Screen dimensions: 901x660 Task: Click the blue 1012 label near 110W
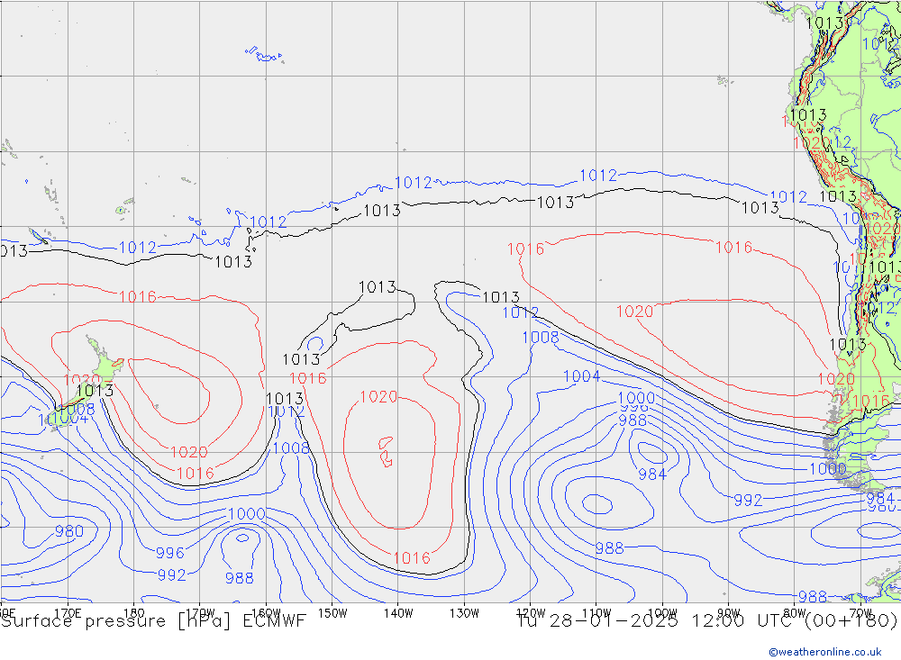(x=598, y=176)
